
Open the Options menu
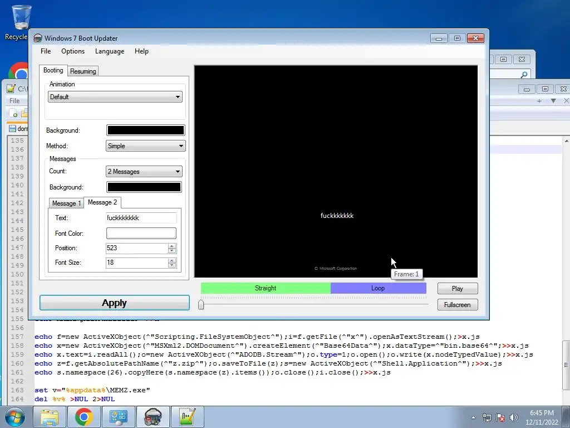[x=73, y=51]
